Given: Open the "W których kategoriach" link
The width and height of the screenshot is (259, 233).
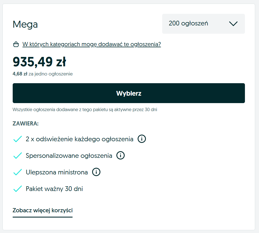Looking at the screenshot, I should (x=92, y=44).
